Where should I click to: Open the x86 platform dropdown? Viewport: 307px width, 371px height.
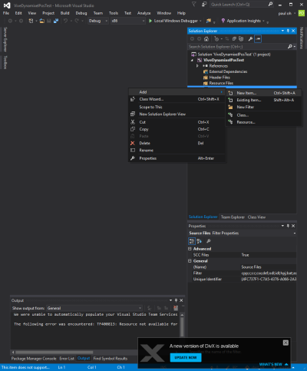coord(128,21)
